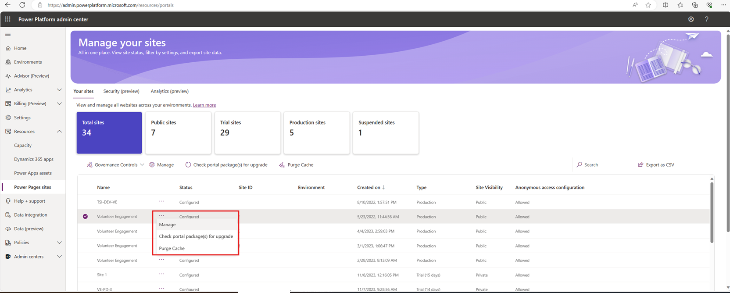730x293 pixels.
Task: Choose Manage from the context menu
Action: point(167,225)
